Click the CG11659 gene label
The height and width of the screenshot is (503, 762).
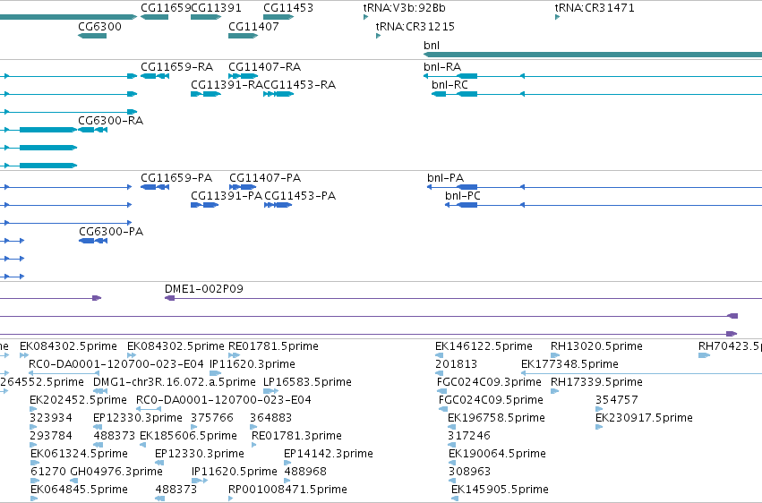tap(166, 8)
